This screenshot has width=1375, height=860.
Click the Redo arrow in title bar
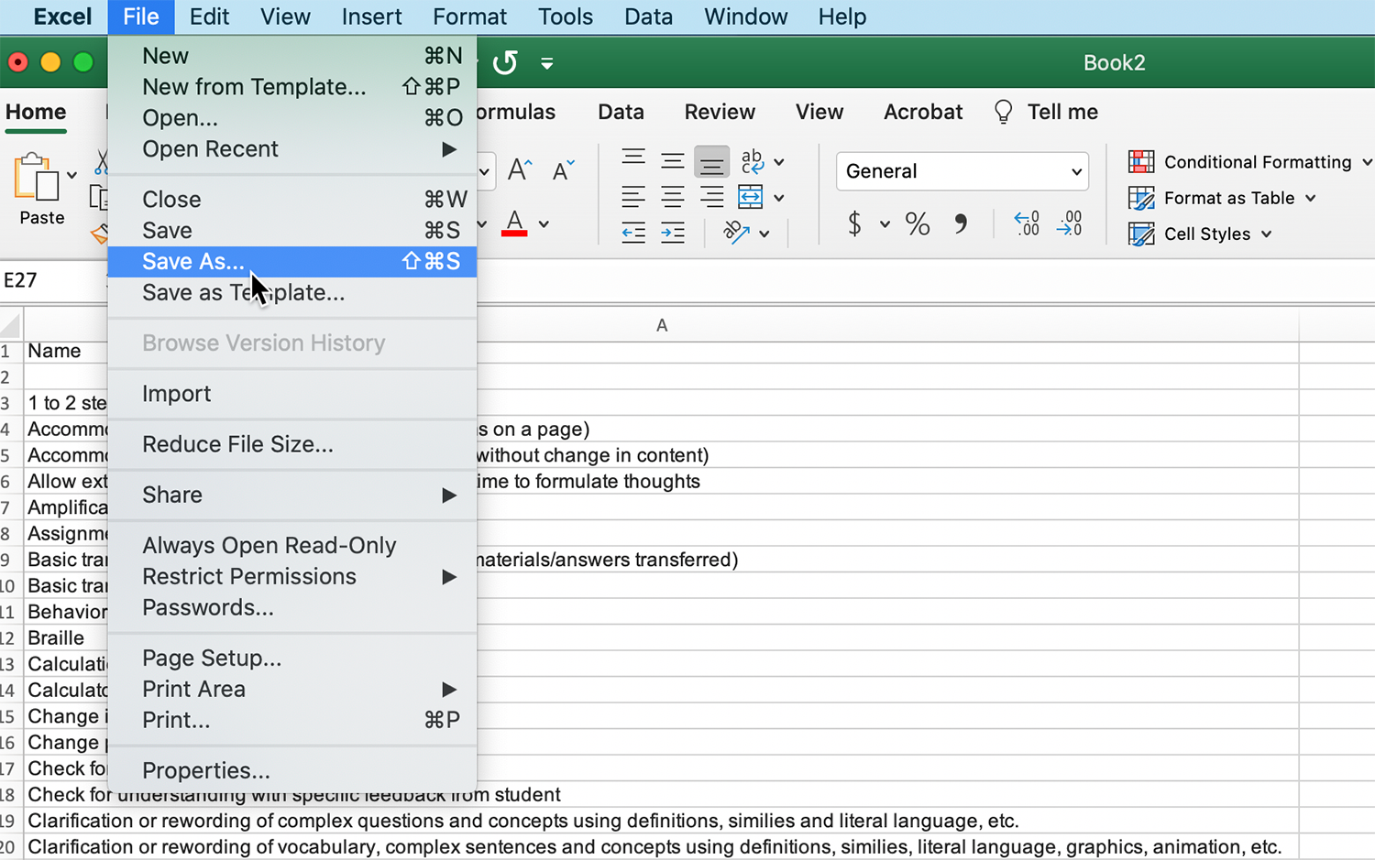tap(505, 62)
